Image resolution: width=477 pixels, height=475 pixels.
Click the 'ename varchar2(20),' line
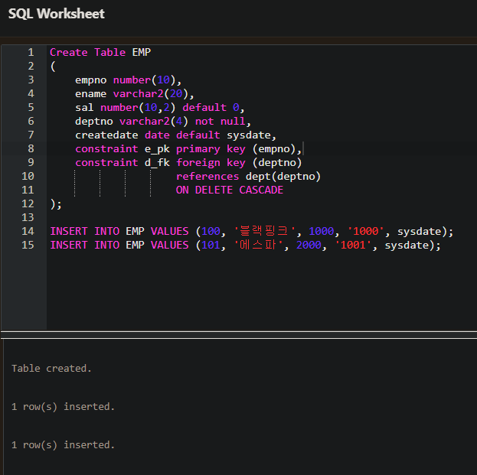[x=135, y=93]
